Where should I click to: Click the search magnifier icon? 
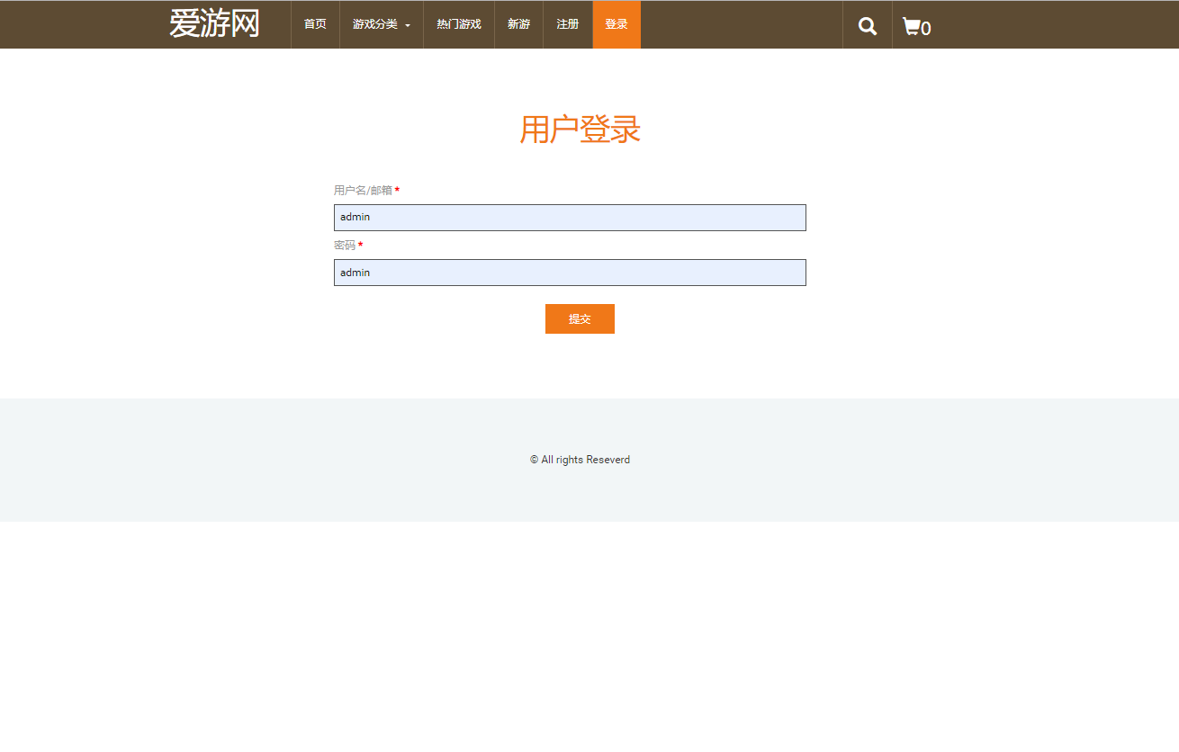(x=867, y=24)
